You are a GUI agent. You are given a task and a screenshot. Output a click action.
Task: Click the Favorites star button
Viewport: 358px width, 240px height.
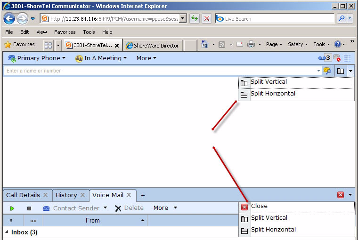[20, 45]
